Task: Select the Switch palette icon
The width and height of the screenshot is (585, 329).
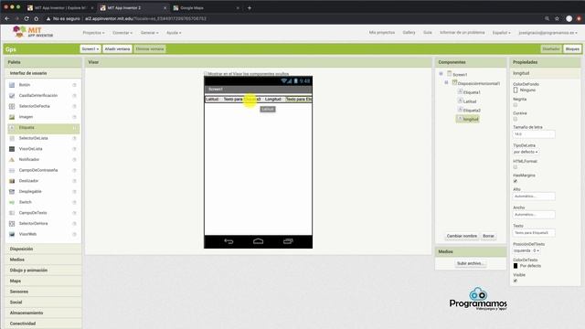Action: click(12, 202)
